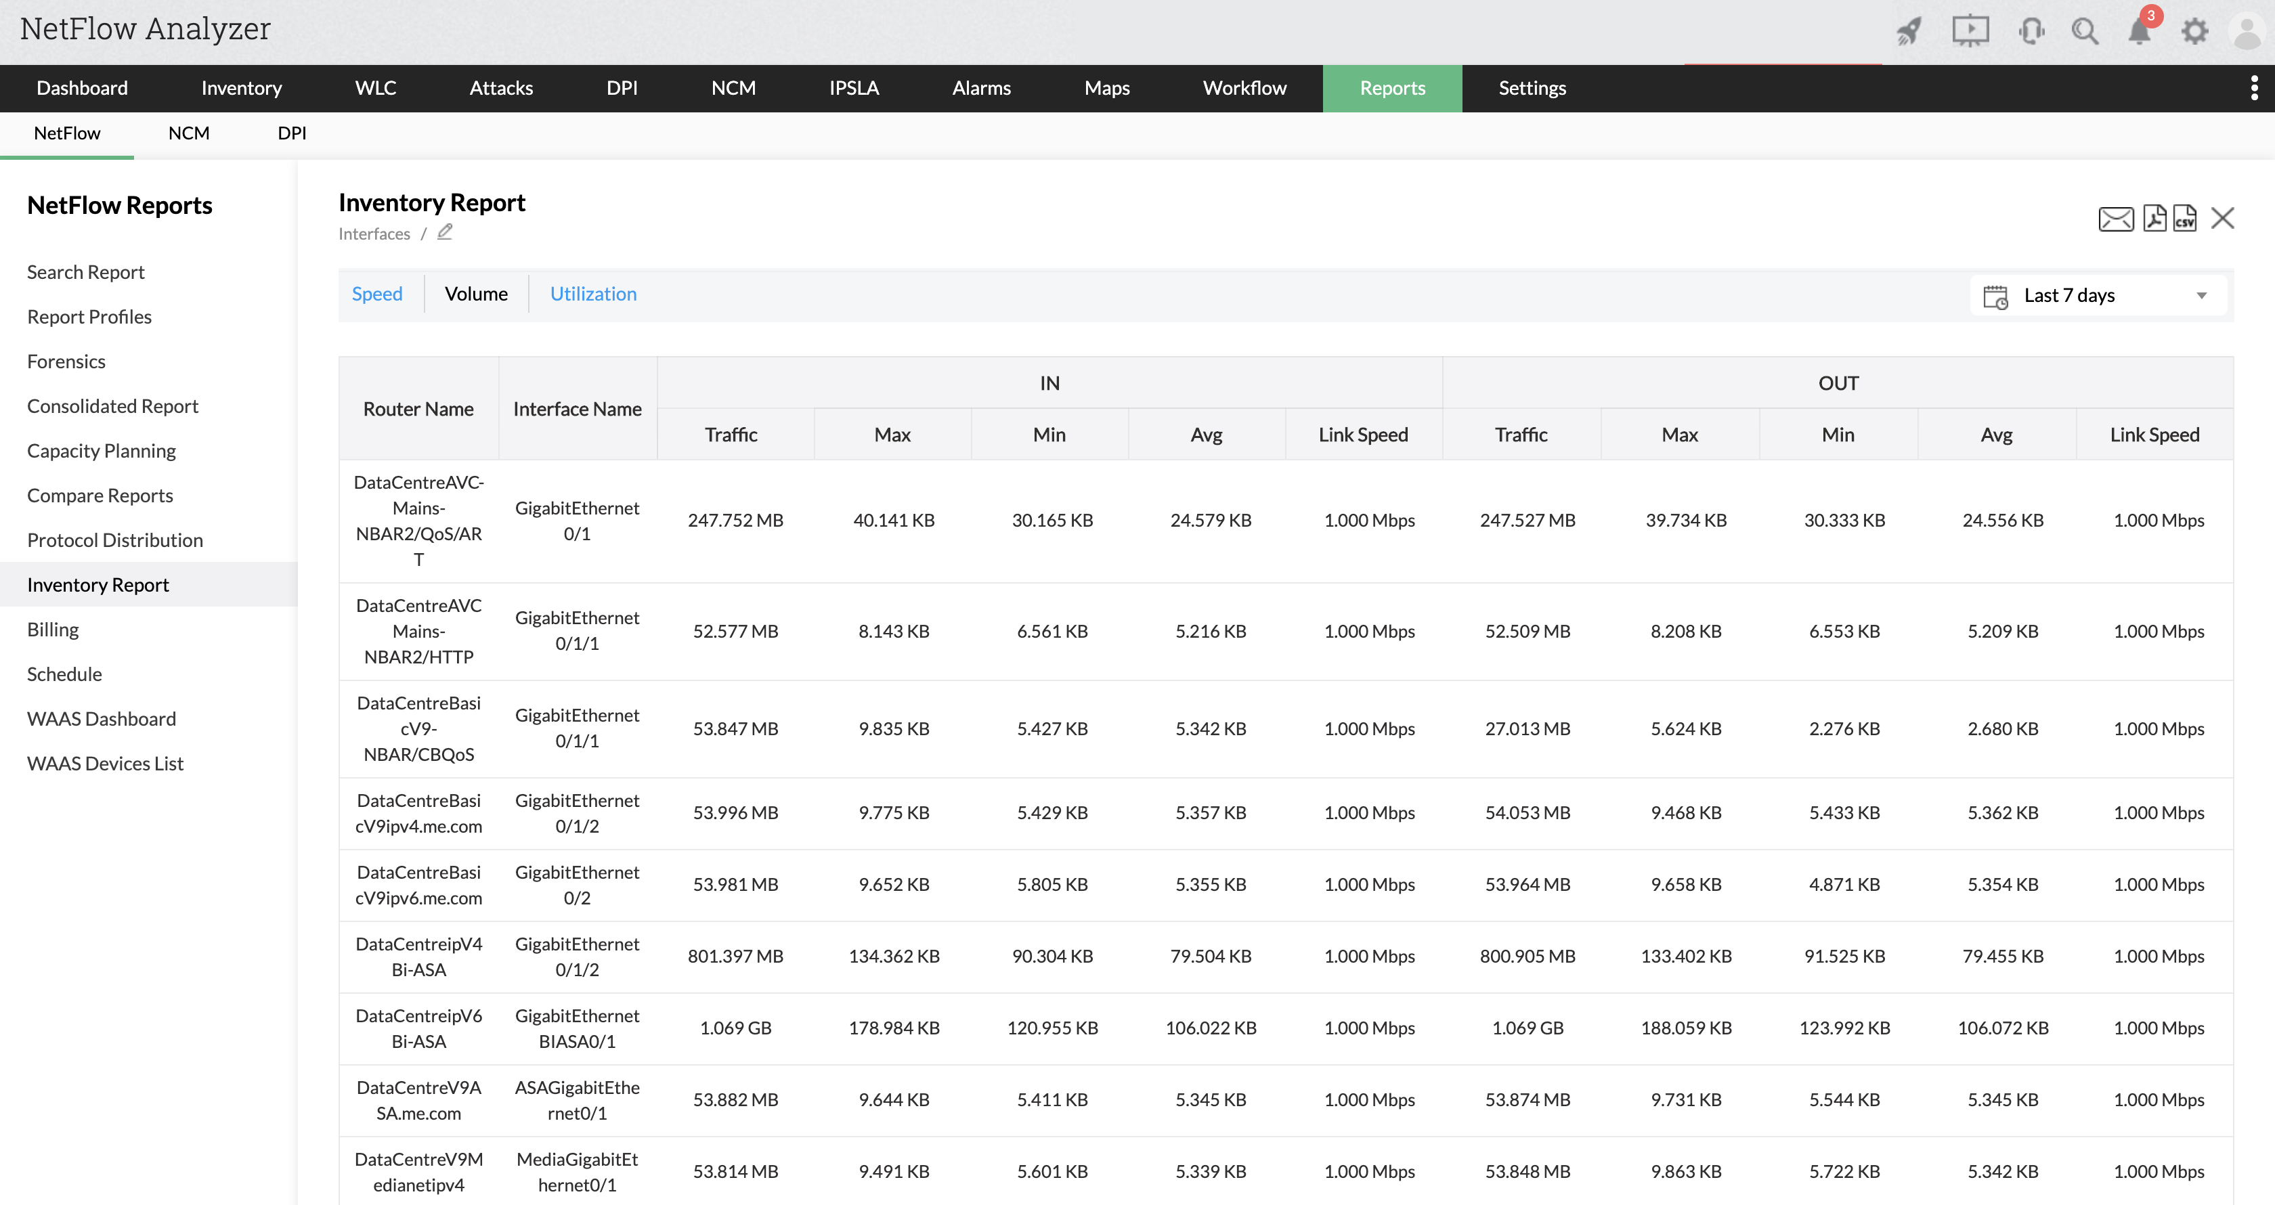This screenshot has width=2275, height=1205.
Task: Email the report via envelope icon
Action: click(2115, 219)
